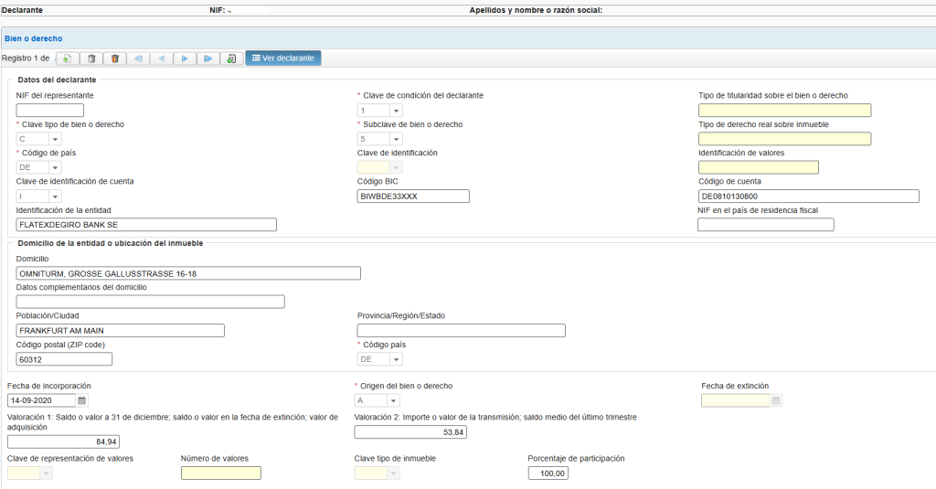
Task: Click the Porcentaje de participación field
Action: [549, 473]
